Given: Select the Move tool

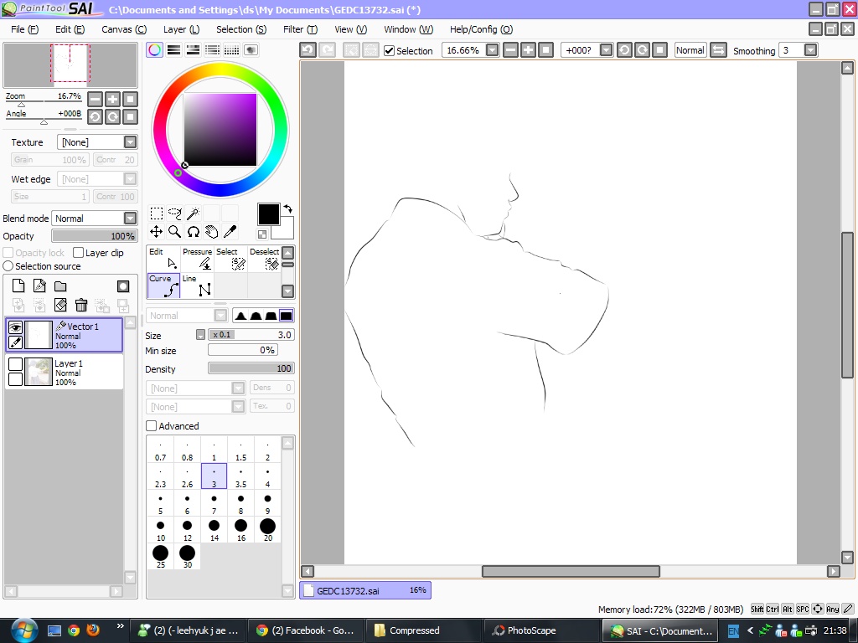Looking at the screenshot, I should [157, 232].
